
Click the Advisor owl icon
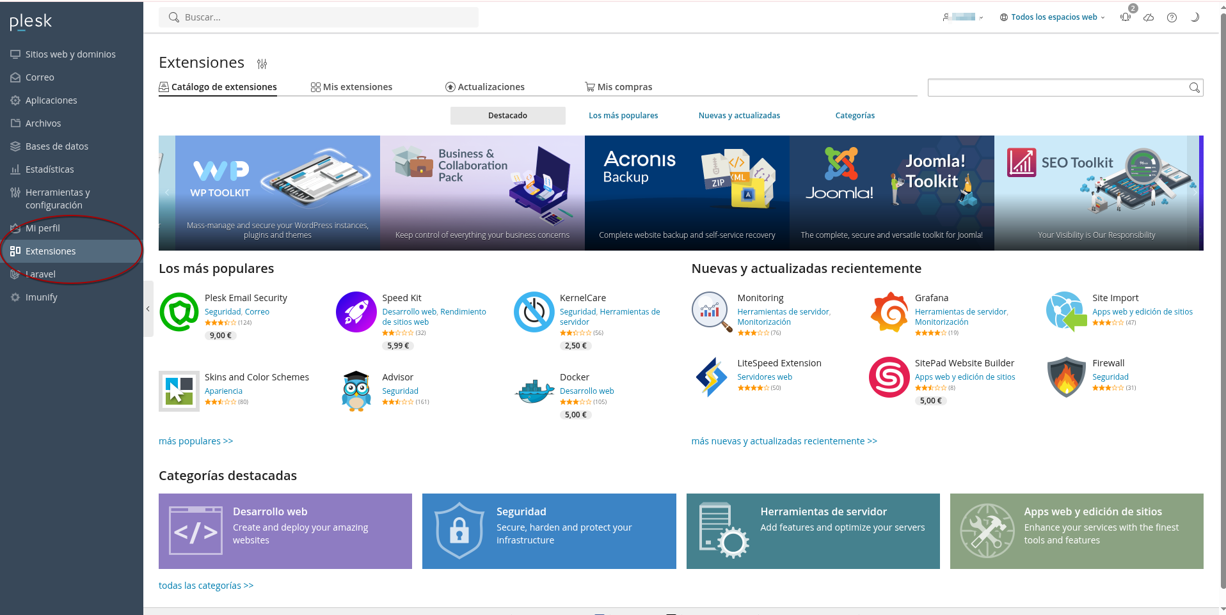356,391
